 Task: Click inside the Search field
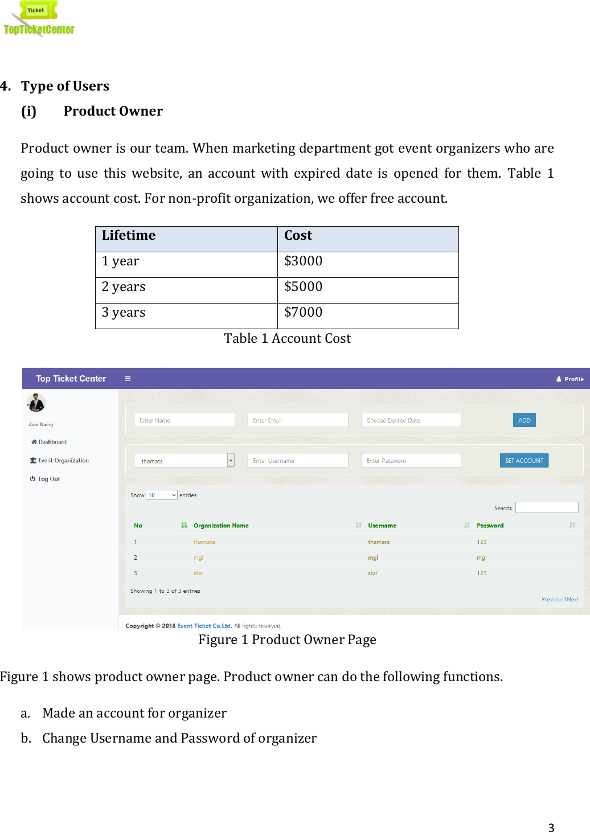(x=546, y=507)
